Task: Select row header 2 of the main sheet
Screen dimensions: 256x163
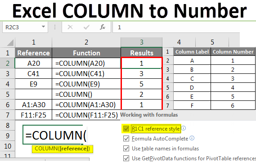Action: click(x=8, y=63)
